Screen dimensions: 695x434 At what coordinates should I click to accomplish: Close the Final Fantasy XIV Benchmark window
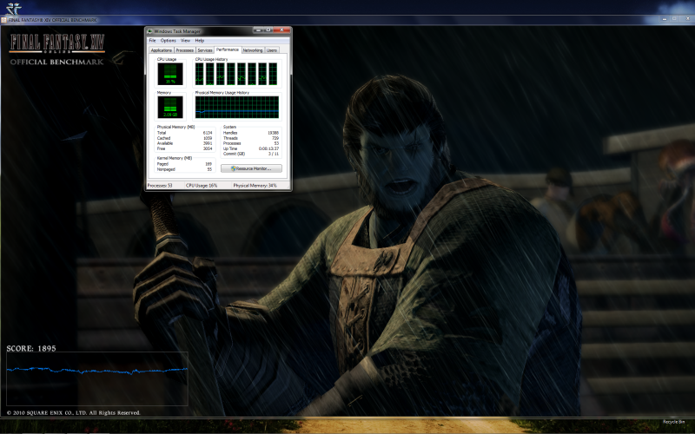687,19
